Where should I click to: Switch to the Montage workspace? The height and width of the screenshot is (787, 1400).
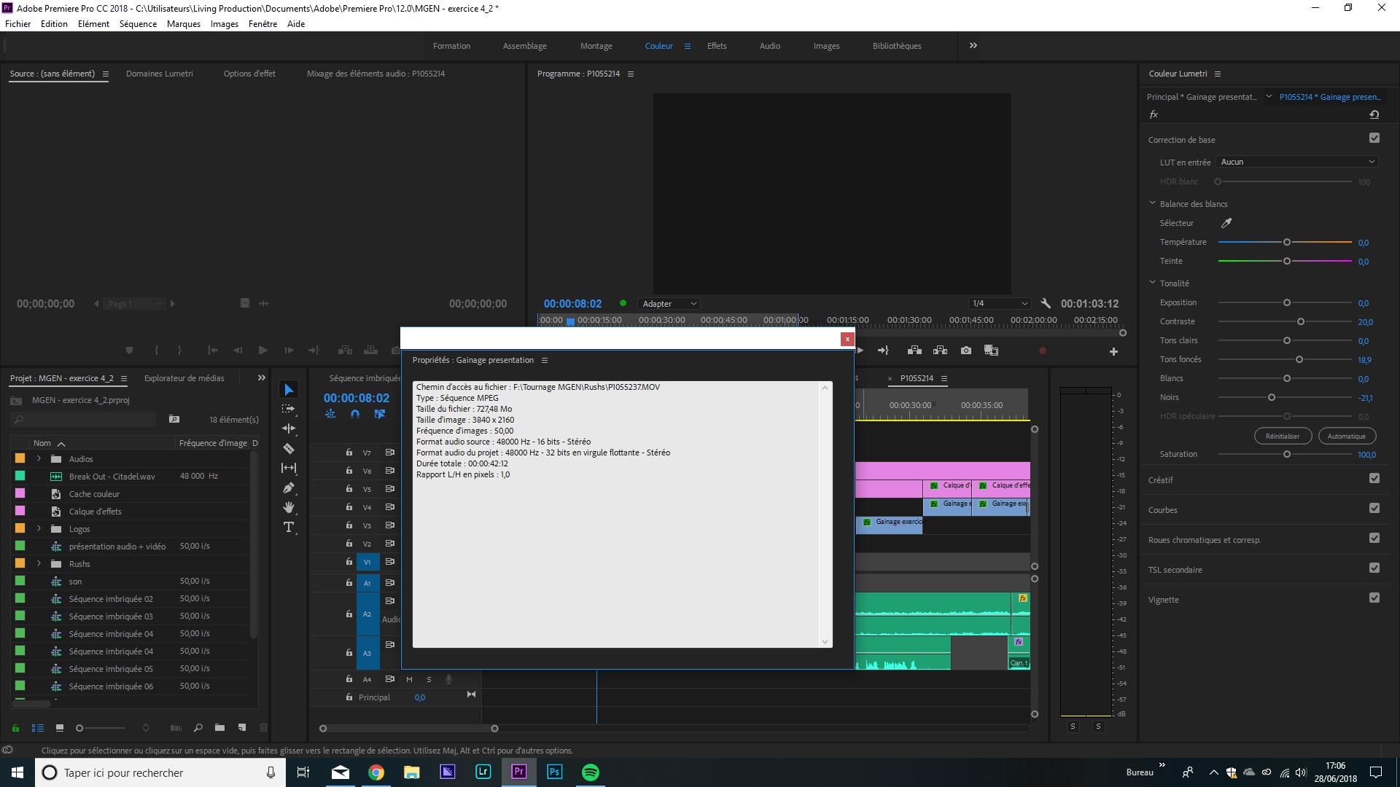tap(596, 46)
